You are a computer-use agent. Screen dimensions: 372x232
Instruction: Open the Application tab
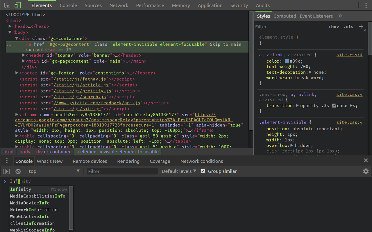coord(210,5)
